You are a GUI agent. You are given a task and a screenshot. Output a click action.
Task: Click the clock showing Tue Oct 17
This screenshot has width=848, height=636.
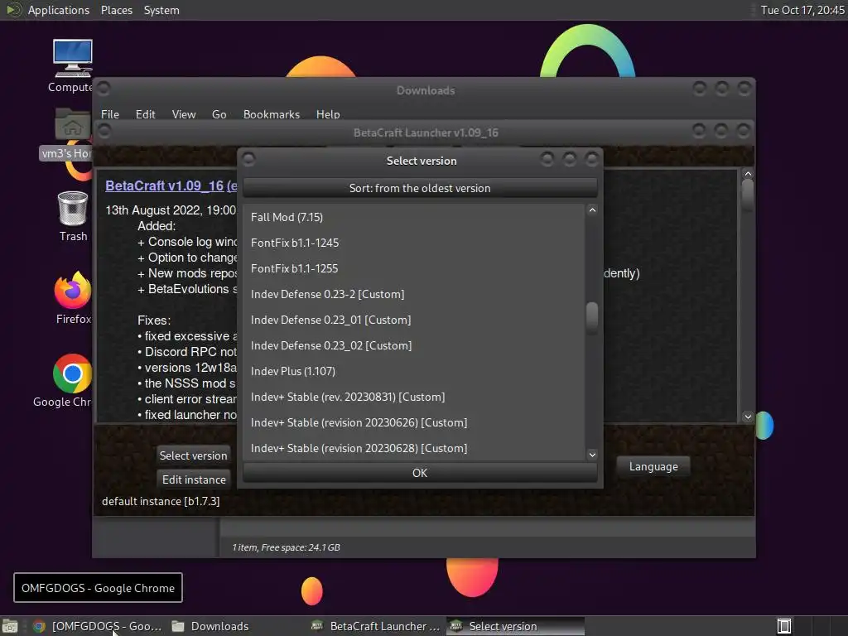click(x=802, y=10)
